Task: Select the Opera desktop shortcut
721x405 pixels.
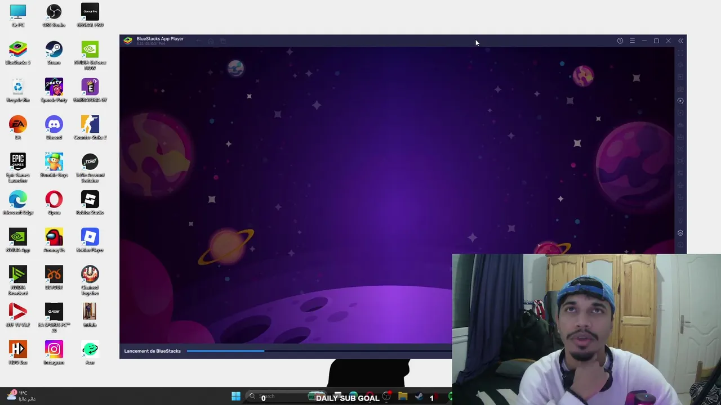Action: tap(54, 203)
